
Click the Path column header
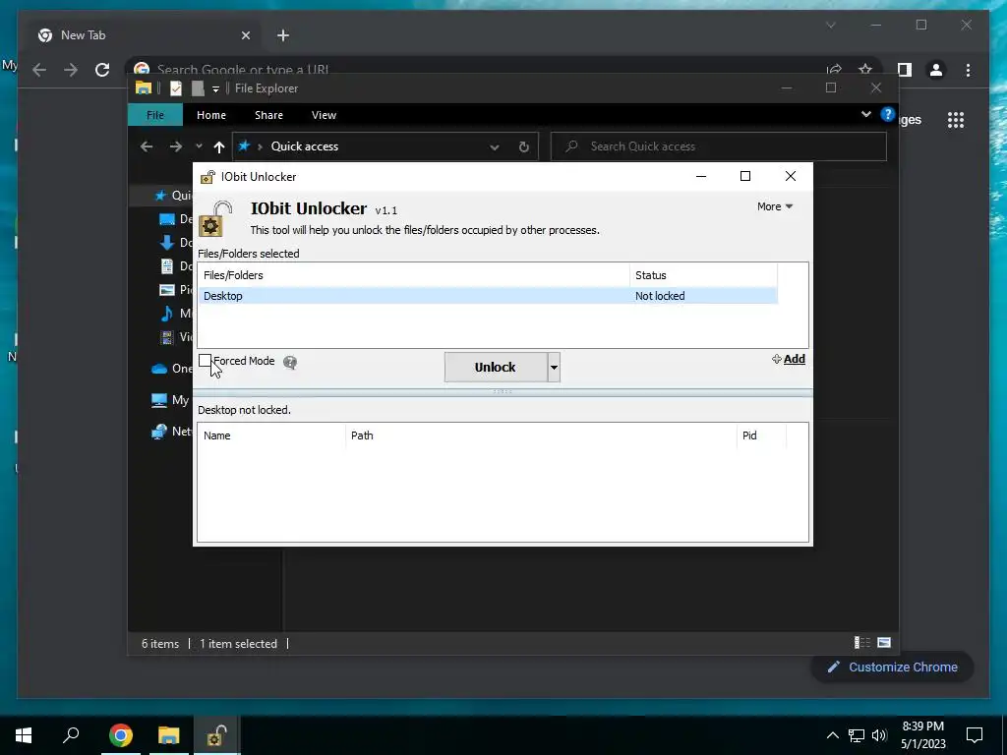(541, 436)
